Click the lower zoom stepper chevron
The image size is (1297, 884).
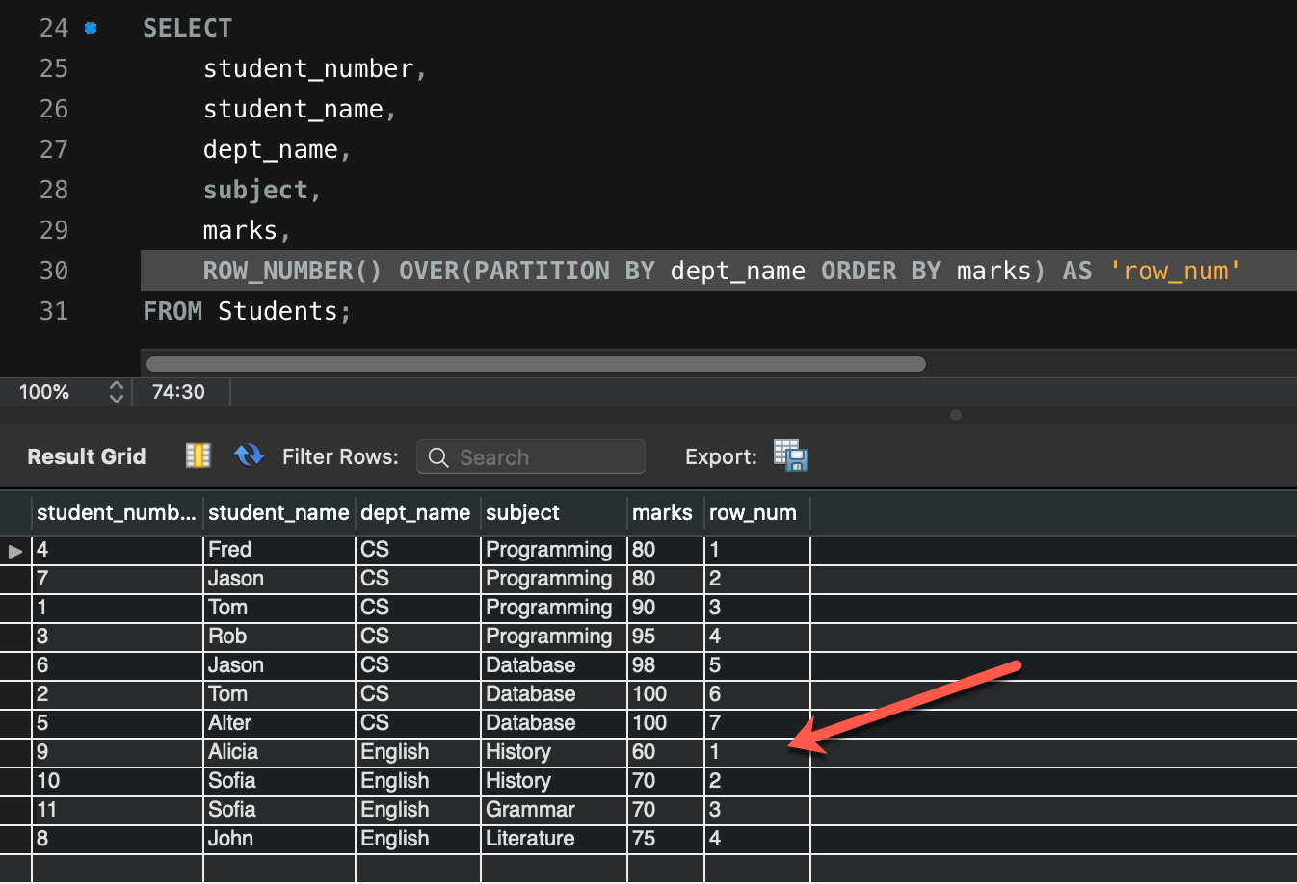(x=116, y=398)
